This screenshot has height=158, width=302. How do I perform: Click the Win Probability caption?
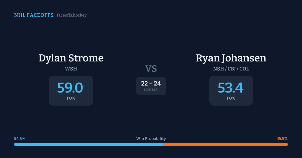151,139
